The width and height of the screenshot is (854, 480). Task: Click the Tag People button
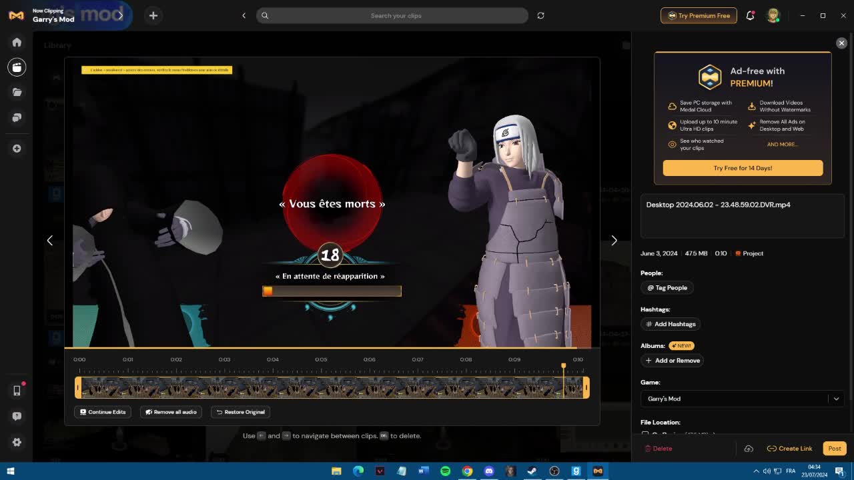[667, 287]
